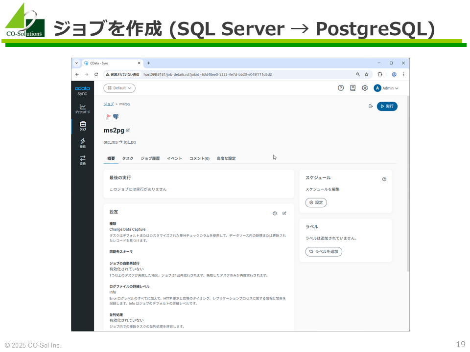Image resolution: width=470 pixels, height=352 pixels.
Task: Edit the ms2pg job name pencil icon
Action: 128,130
